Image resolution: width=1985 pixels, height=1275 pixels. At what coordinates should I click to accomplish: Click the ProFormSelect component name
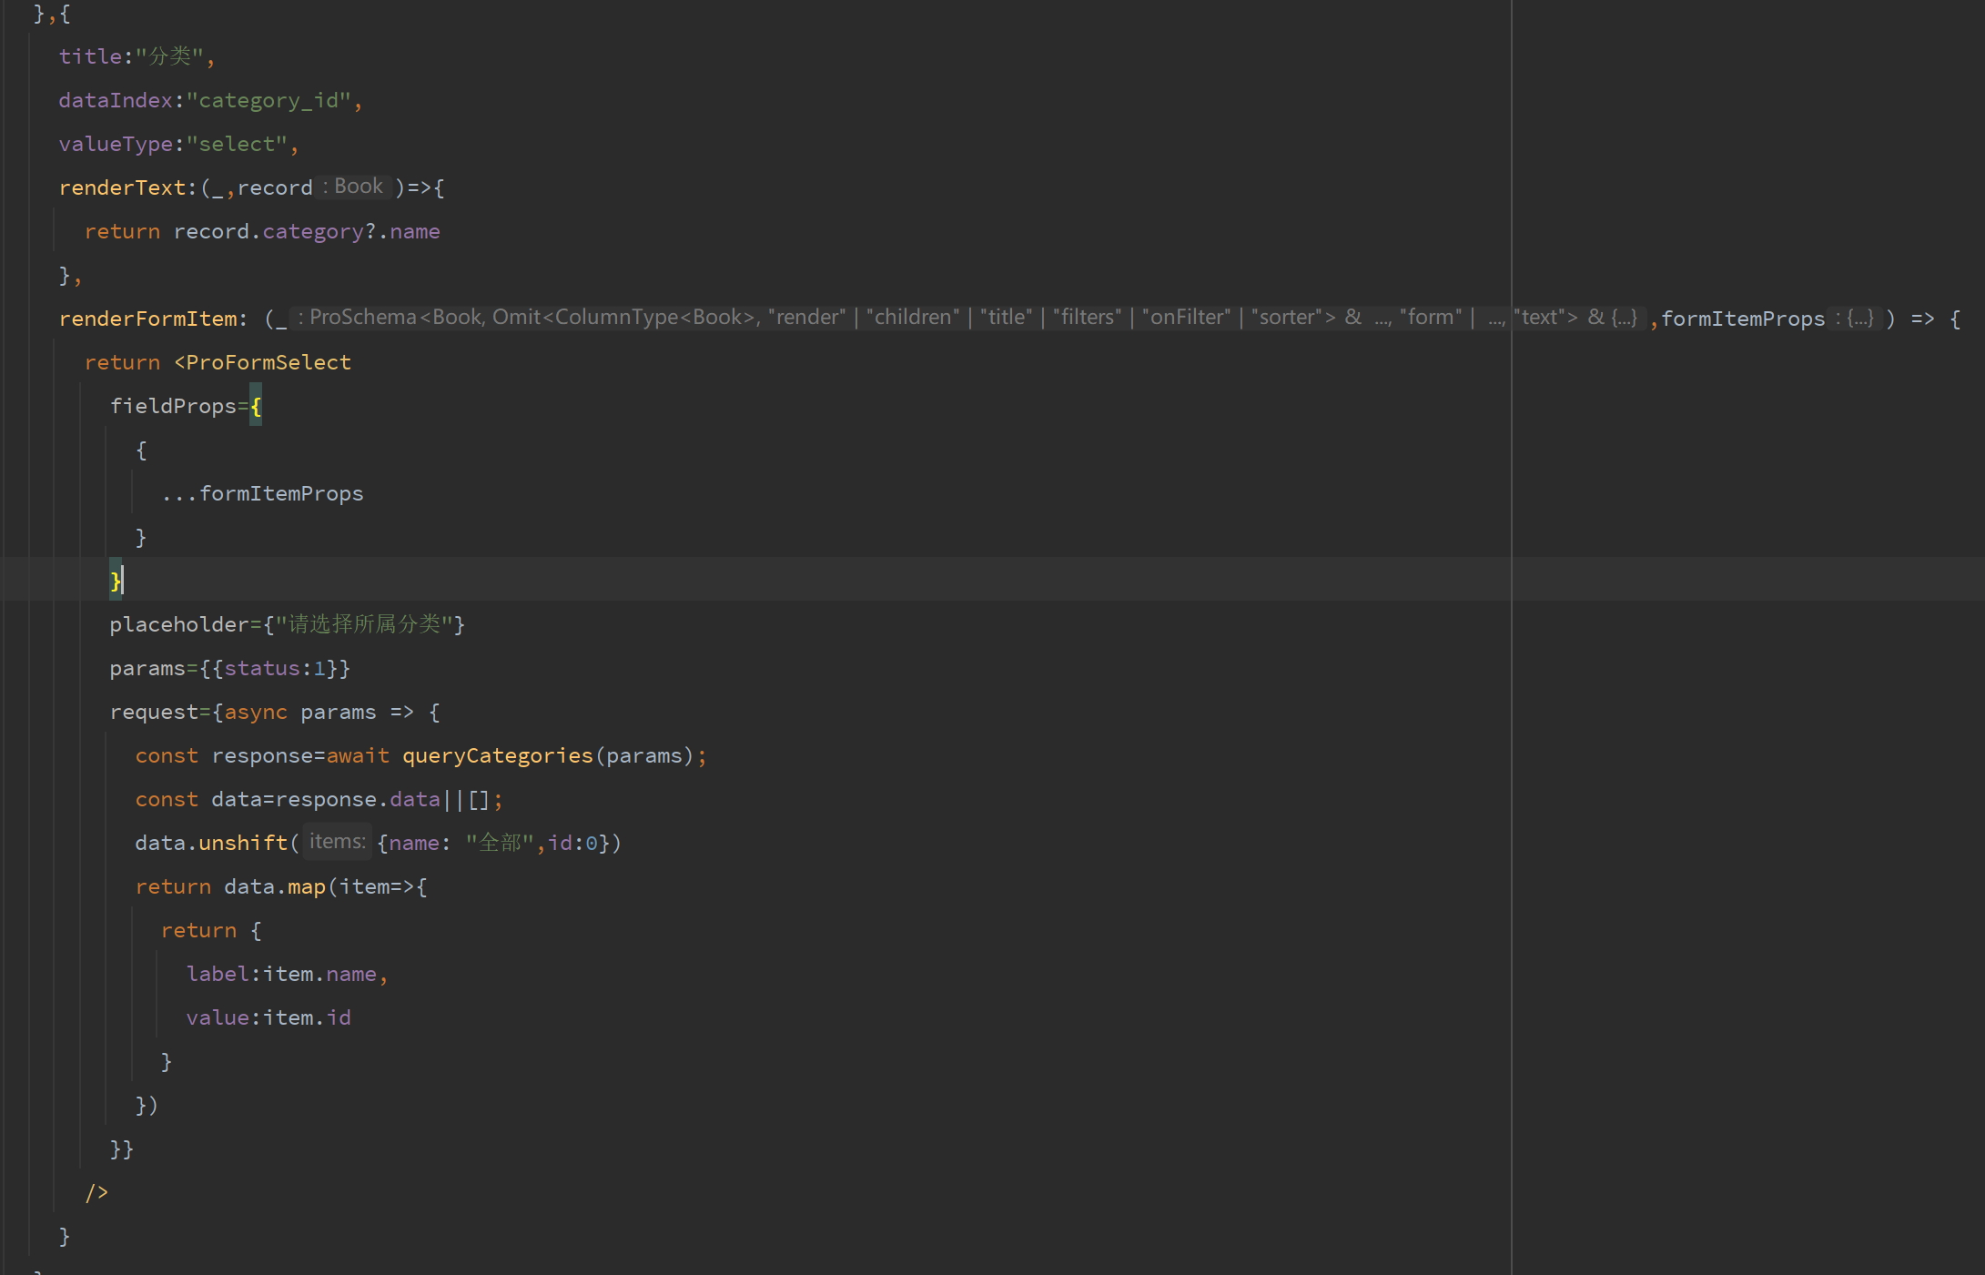point(268,362)
